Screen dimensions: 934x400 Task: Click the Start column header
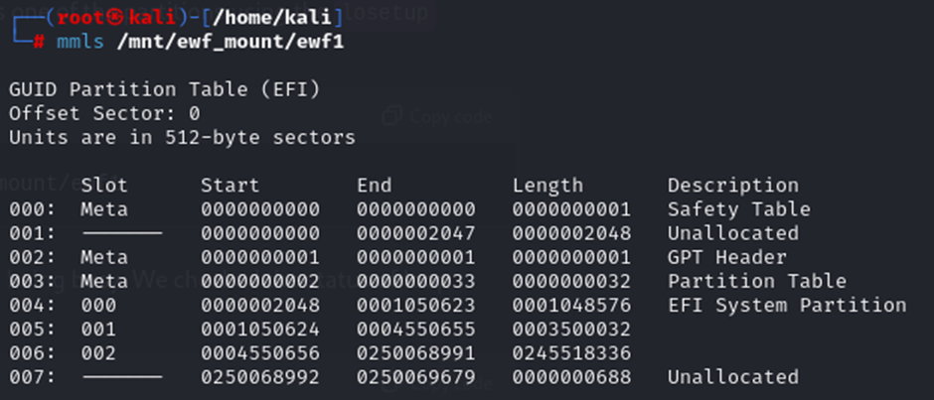[x=230, y=186]
